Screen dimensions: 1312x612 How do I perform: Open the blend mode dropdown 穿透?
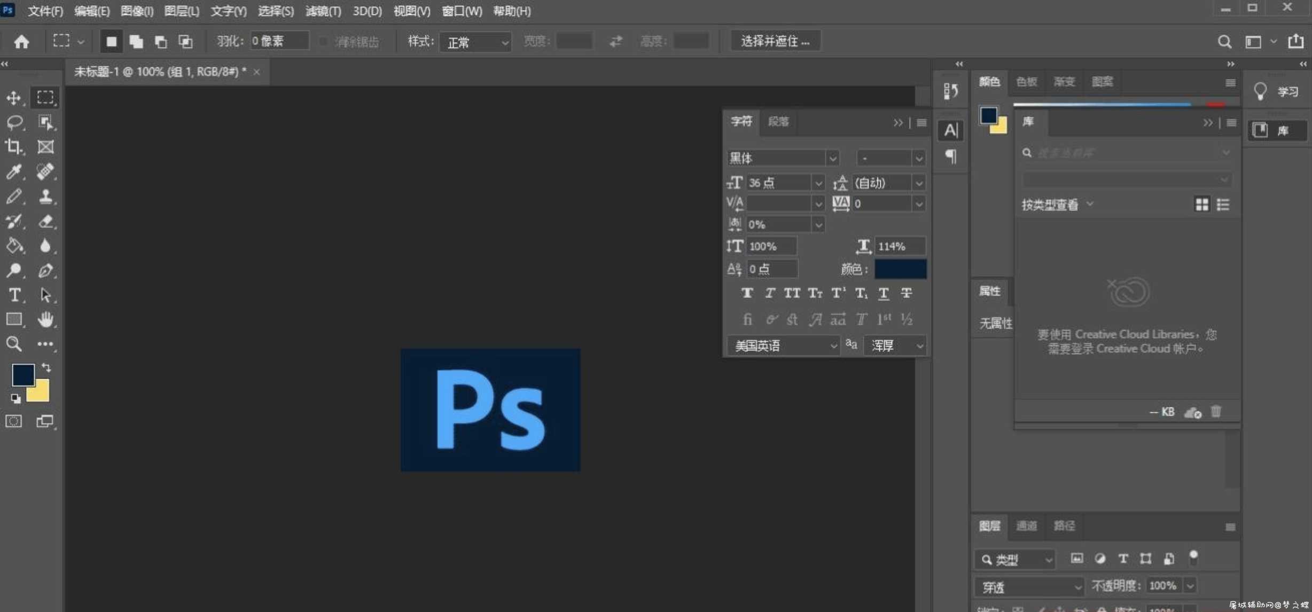[x=1029, y=587]
